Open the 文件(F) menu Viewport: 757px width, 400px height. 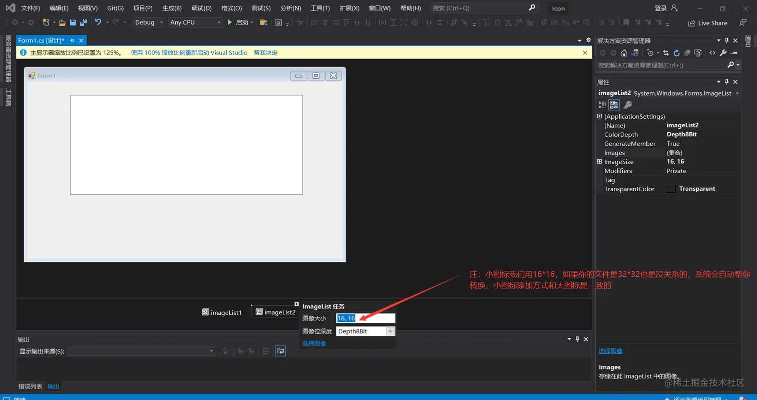pyautogui.click(x=31, y=9)
